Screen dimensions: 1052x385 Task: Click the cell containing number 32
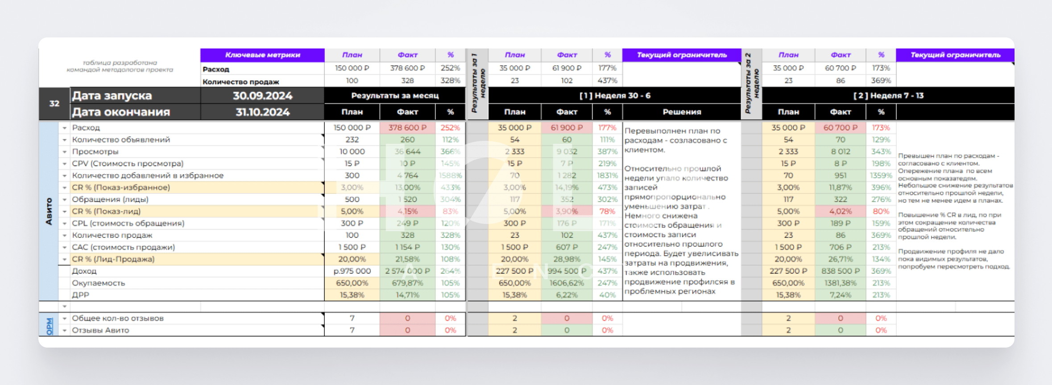click(x=54, y=103)
